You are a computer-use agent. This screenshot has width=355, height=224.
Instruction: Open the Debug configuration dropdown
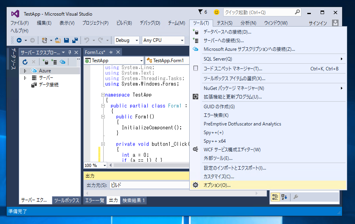pyautogui.click(x=136, y=41)
